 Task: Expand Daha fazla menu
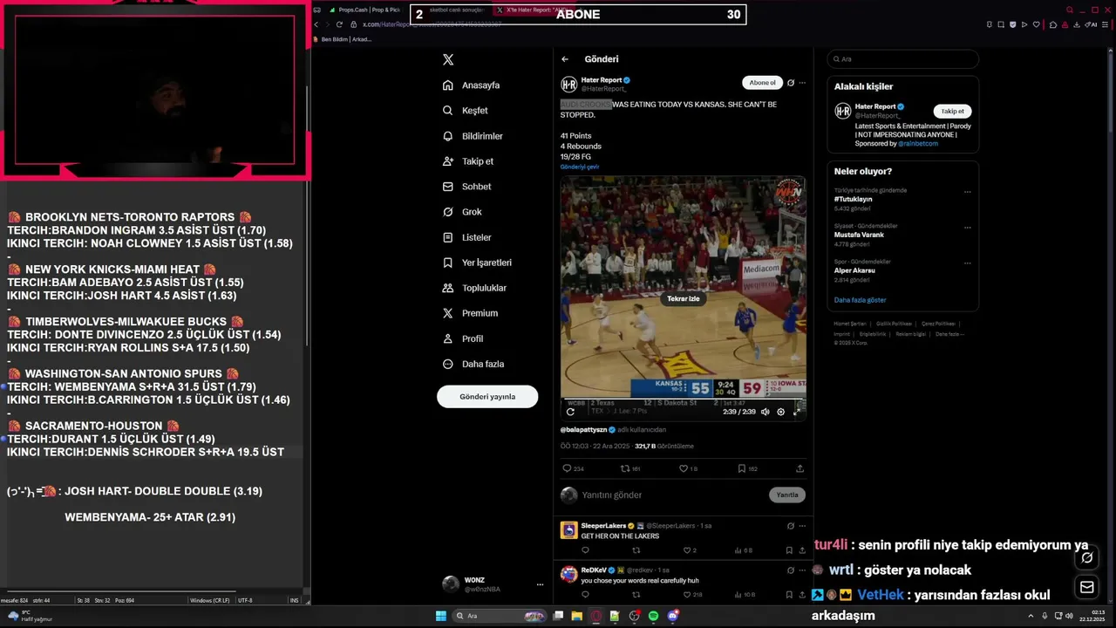click(x=473, y=364)
